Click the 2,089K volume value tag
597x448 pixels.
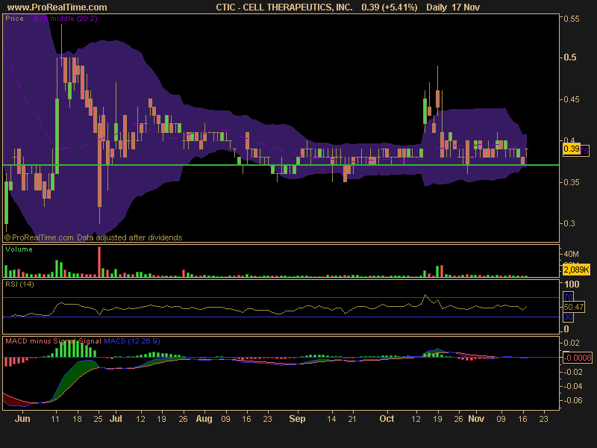[576, 270]
